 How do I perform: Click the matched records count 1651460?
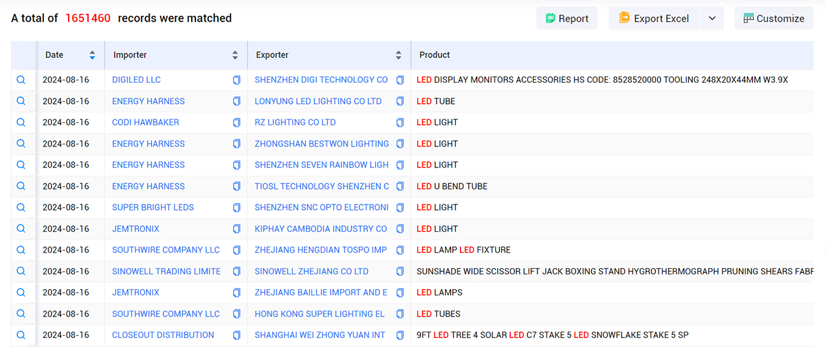(88, 18)
